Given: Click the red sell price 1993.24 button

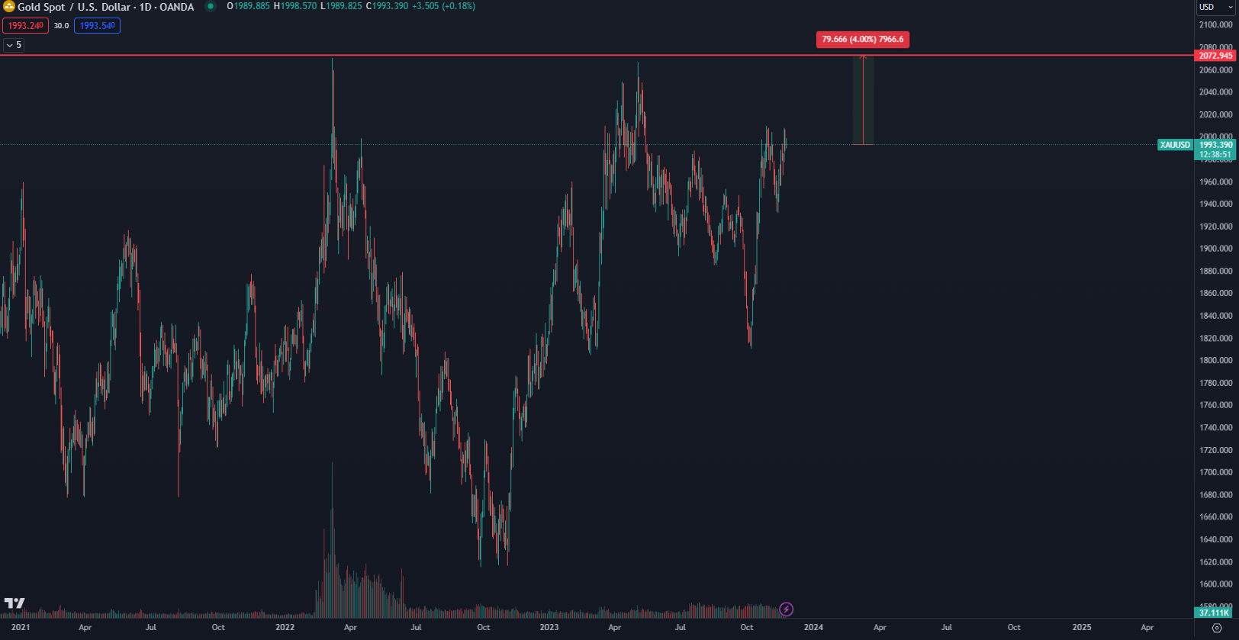Looking at the screenshot, I should [26, 26].
